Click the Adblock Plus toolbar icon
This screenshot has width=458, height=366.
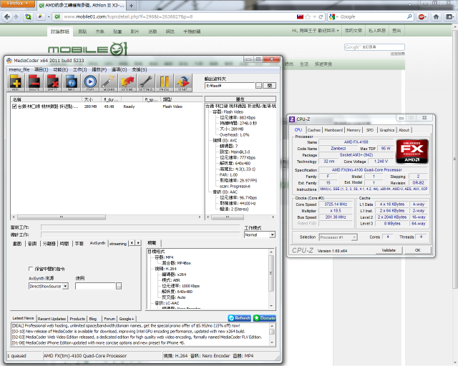422,17
